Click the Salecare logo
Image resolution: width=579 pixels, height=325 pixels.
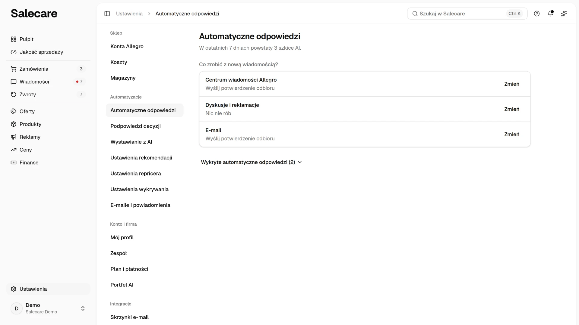pos(34,14)
